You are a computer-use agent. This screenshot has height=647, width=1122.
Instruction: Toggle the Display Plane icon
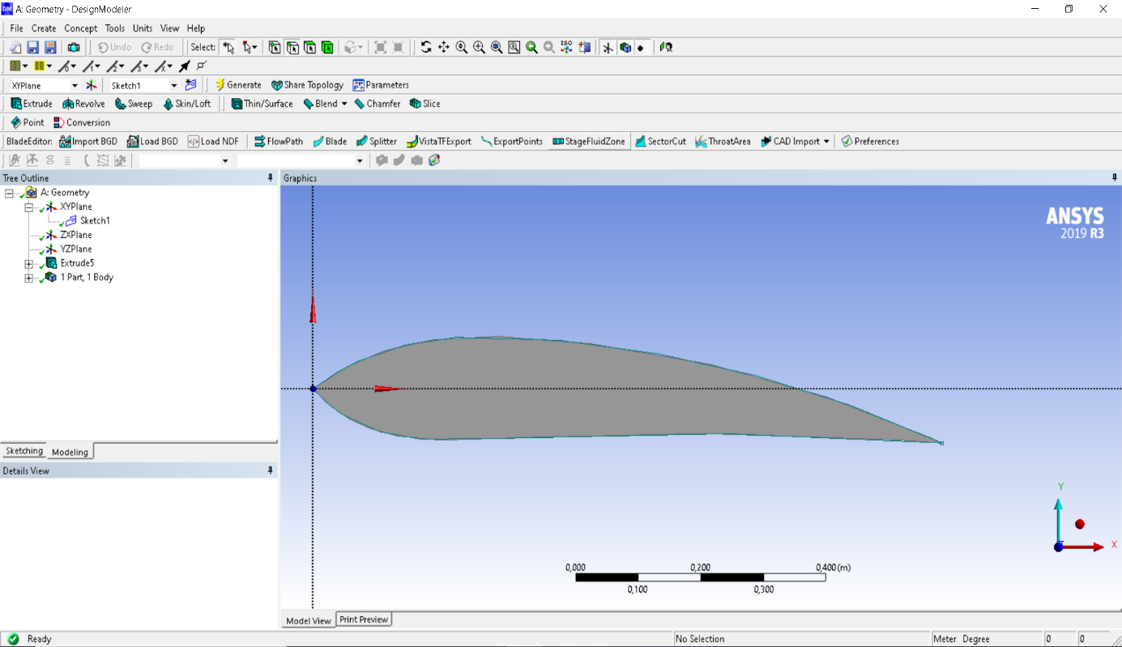click(x=608, y=48)
